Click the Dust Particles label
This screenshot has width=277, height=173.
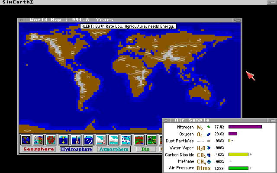pyautogui.click(x=180, y=141)
